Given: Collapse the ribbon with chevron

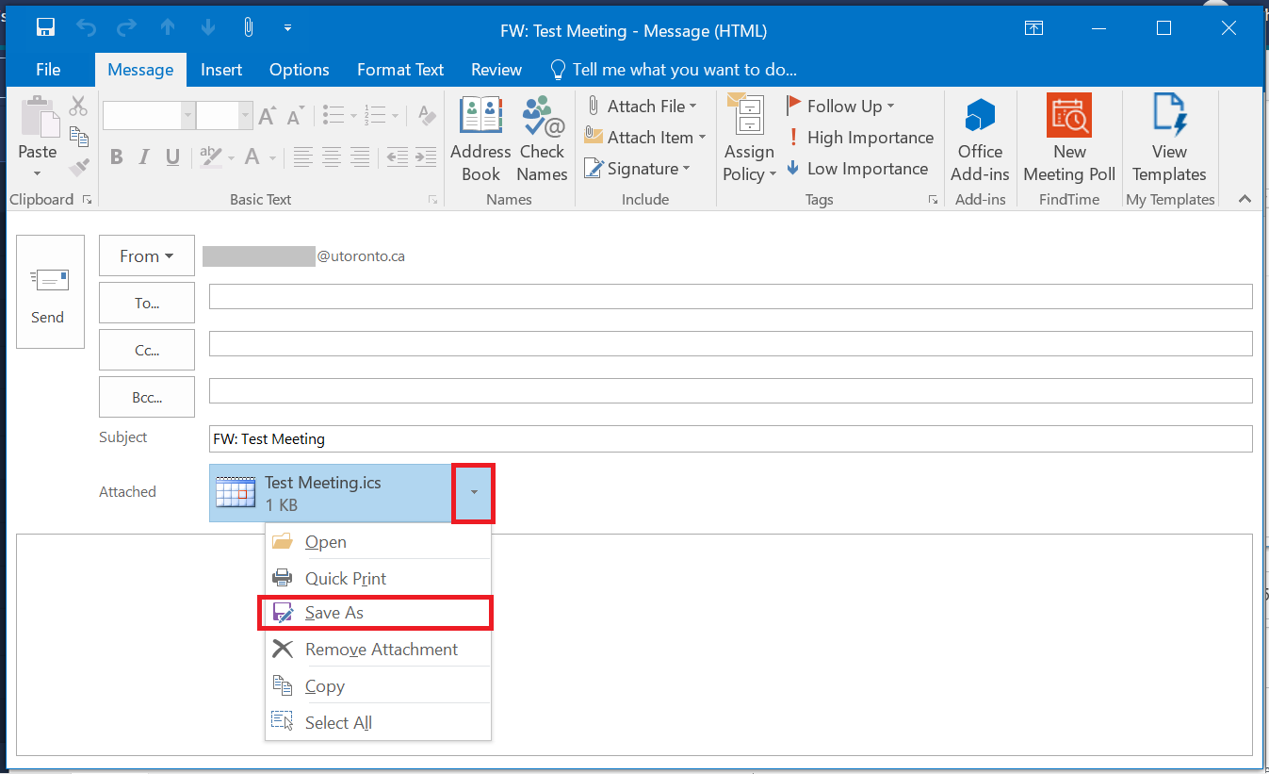Looking at the screenshot, I should 1245,199.
